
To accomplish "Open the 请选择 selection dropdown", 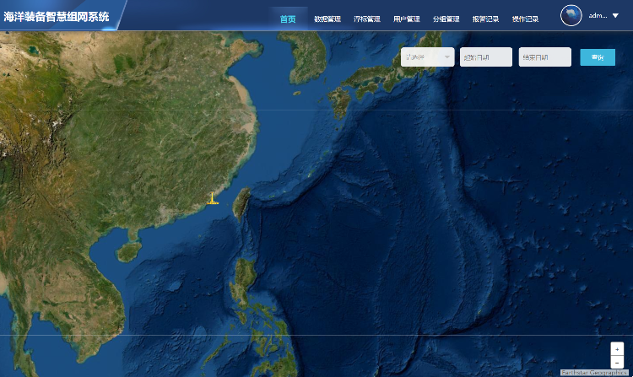I will (x=427, y=57).
